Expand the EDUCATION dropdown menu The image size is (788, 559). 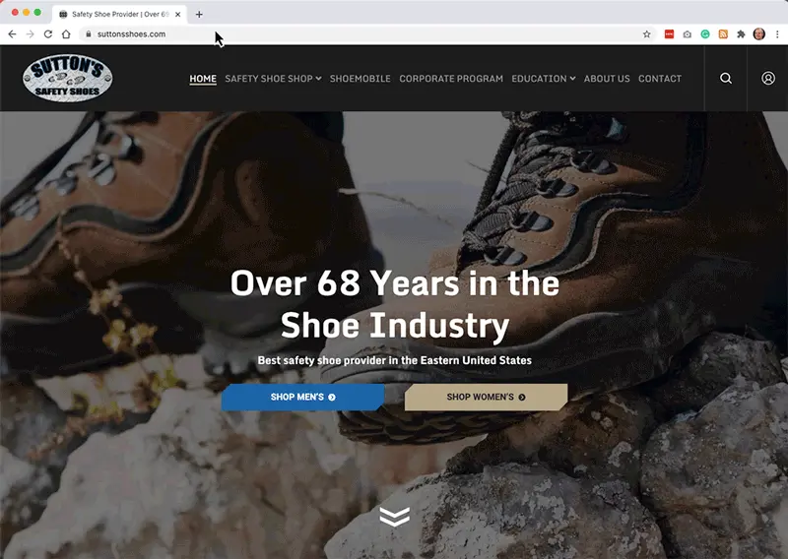[x=544, y=79]
